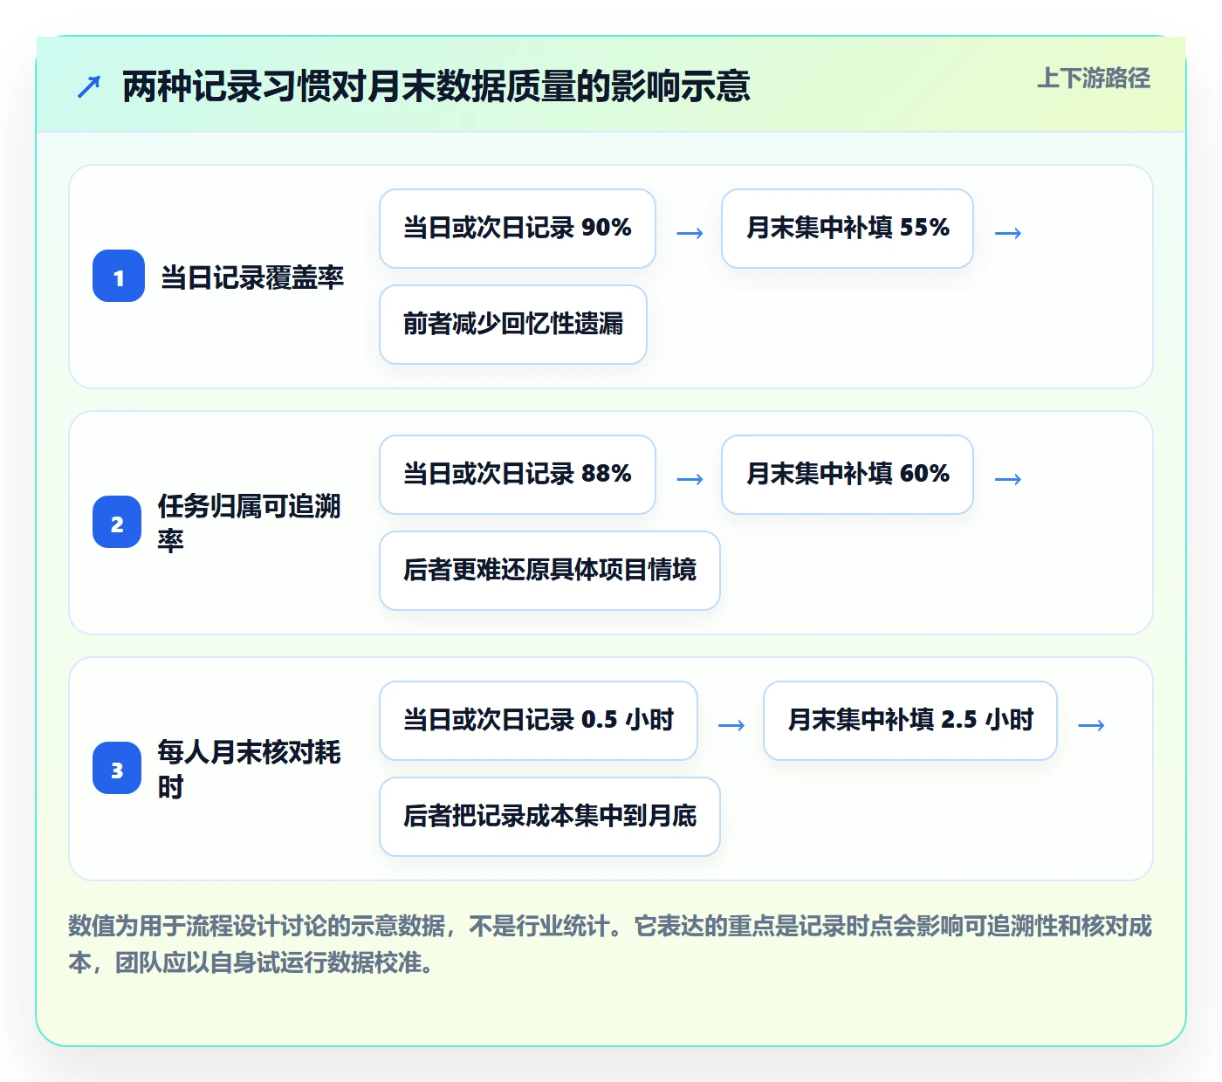Select the number 1 badge
The width and height of the screenshot is (1222, 1082).
pos(119,277)
